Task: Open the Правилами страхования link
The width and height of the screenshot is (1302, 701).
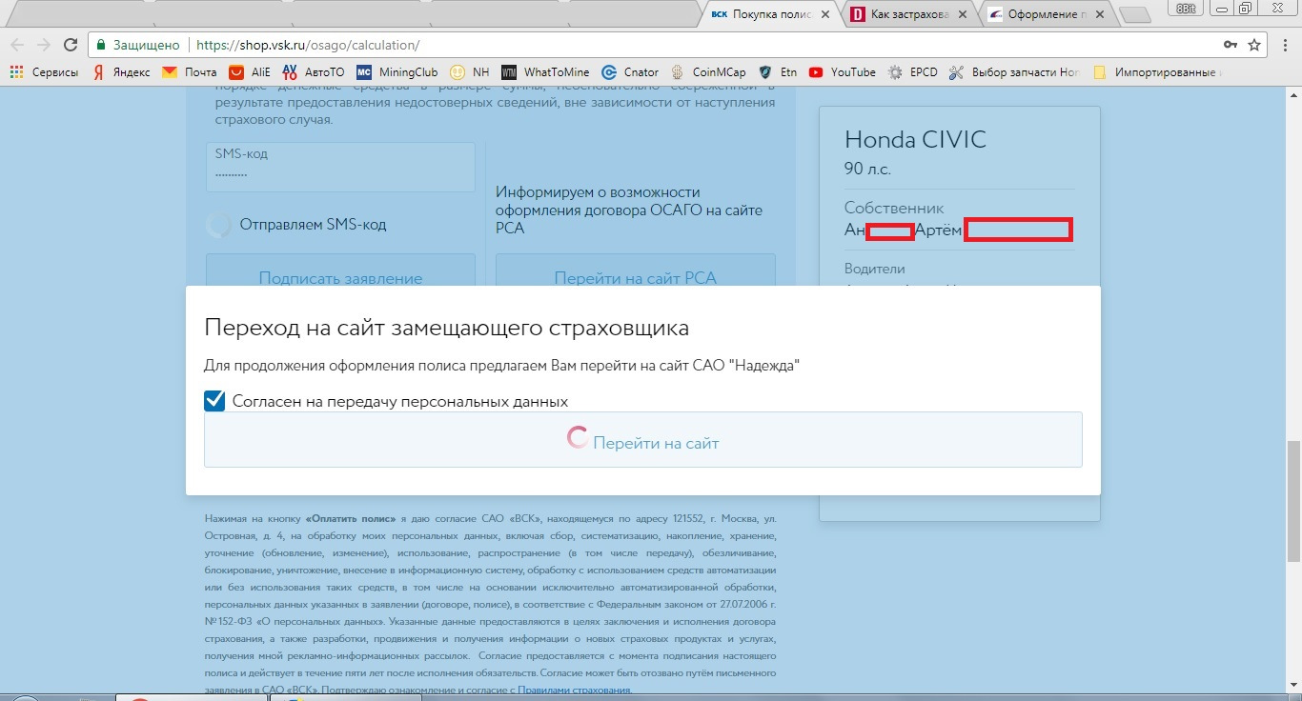Action: 574,690
